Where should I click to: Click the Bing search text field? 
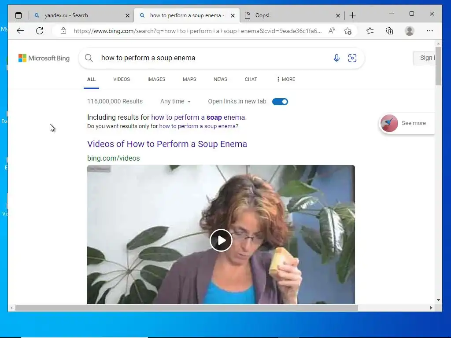point(213,58)
